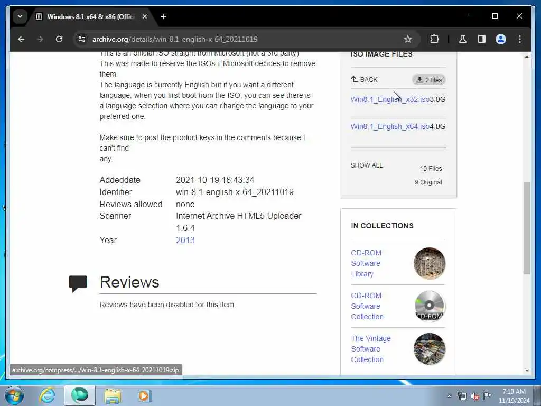Click the 9 Original count text
The height and width of the screenshot is (406, 541).
[428, 182]
